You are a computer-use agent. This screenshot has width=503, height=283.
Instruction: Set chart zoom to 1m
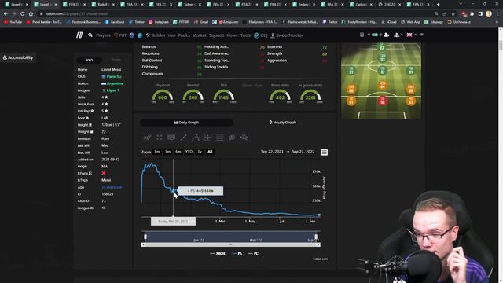coord(157,152)
